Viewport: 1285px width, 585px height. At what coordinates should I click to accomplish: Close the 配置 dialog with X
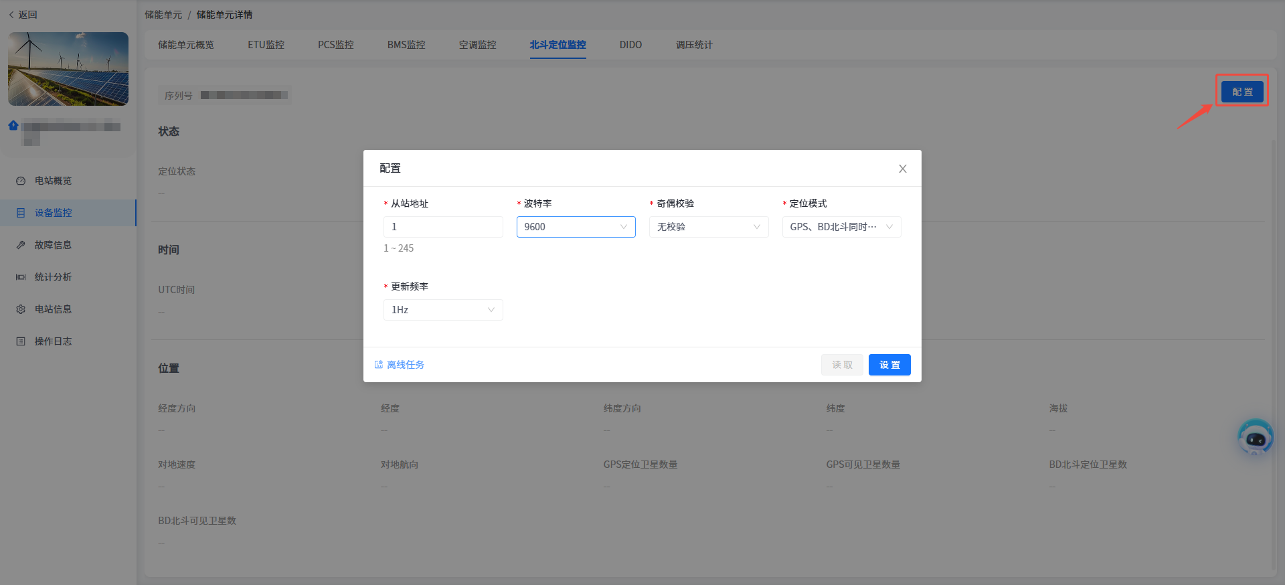pyautogui.click(x=902, y=169)
